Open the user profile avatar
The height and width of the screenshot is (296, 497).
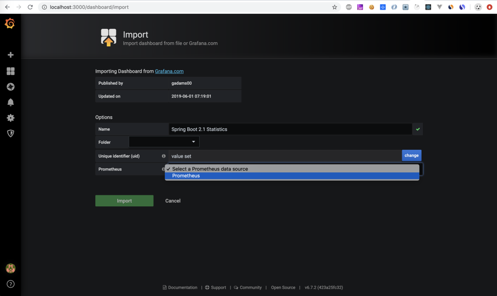pyautogui.click(x=11, y=268)
